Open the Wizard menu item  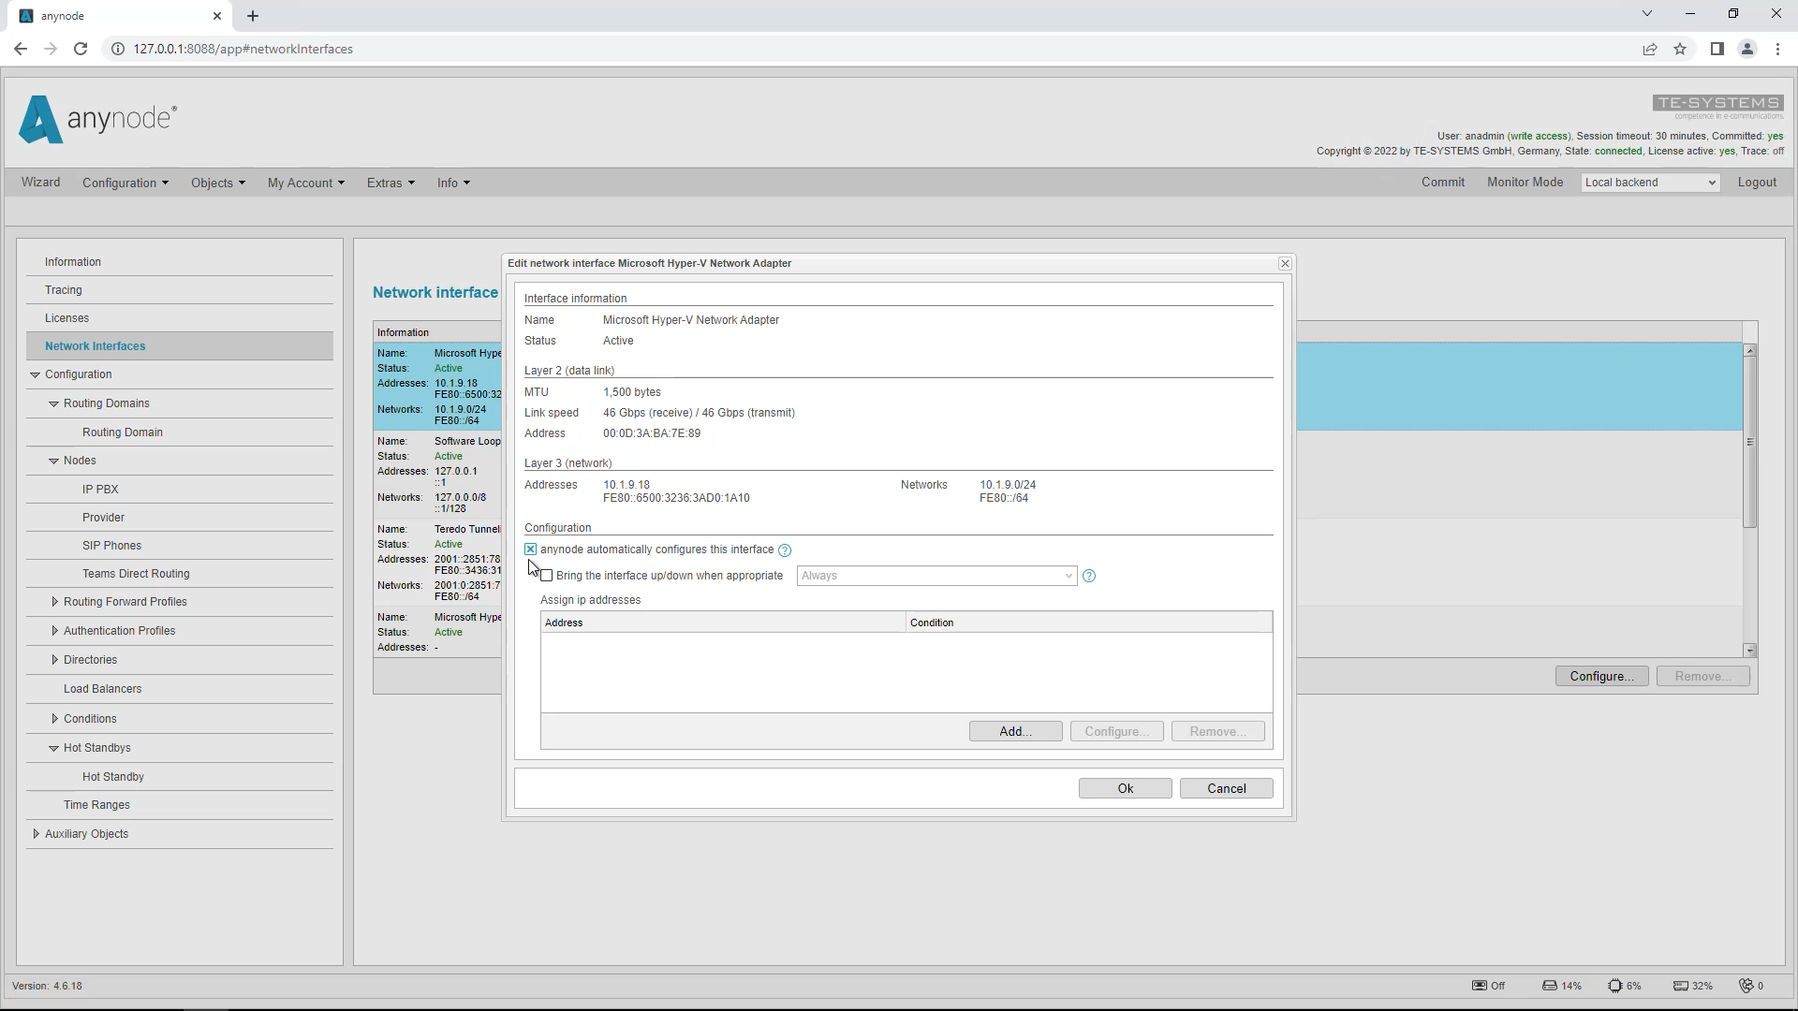pyautogui.click(x=41, y=183)
